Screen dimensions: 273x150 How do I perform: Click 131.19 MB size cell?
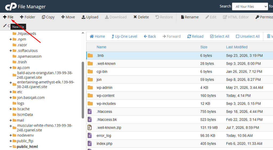[x=209, y=128]
